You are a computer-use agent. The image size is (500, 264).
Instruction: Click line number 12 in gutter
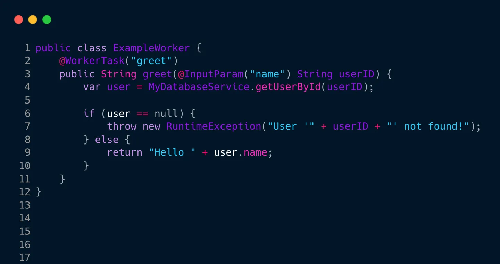[25, 192]
